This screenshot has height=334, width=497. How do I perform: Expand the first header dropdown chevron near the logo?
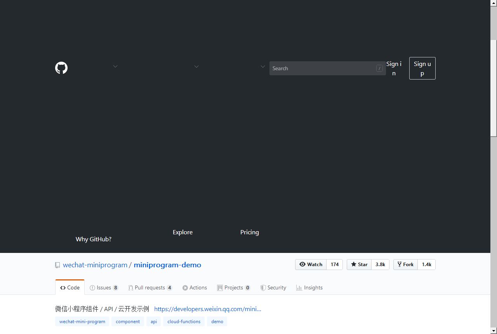click(x=115, y=67)
